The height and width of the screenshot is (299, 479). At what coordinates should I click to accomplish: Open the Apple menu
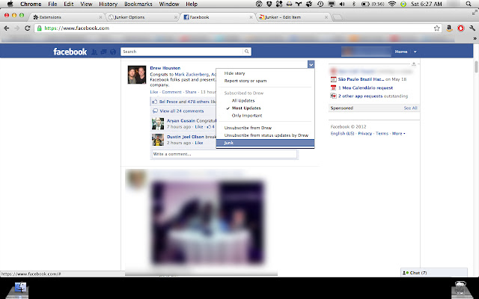(10, 4)
